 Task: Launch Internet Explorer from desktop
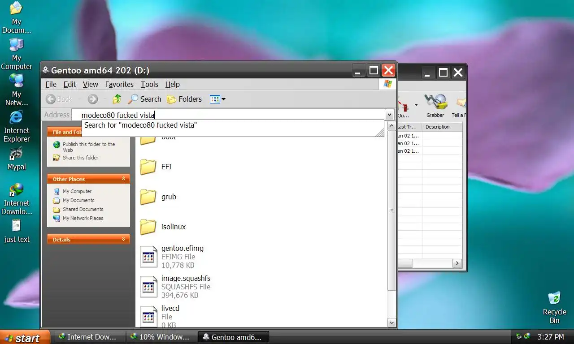tap(16, 126)
